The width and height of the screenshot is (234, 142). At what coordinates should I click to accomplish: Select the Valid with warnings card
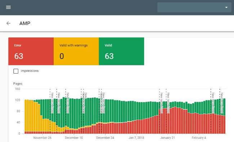[76, 51]
